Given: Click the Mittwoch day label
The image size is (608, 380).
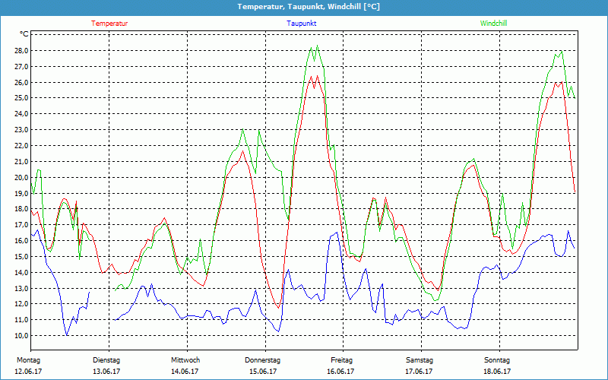Looking at the screenshot, I should pyautogui.click(x=185, y=360).
